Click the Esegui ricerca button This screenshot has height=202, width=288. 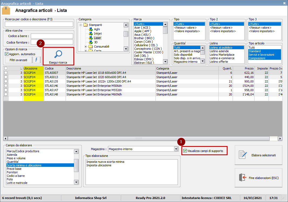tap(58, 56)
